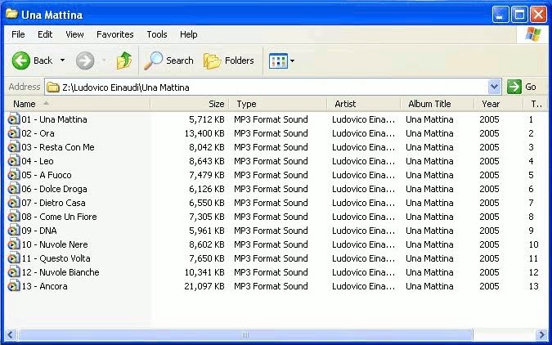Click MP3 icon of 02 - Ora
The height and width of the screenshot is (345, 552).
click(x=13, y=133)
